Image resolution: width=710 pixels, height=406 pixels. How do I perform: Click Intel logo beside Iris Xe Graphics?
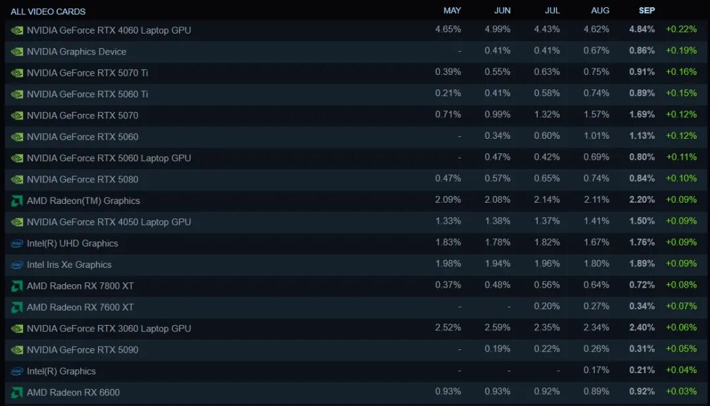(x=16, y=265)
